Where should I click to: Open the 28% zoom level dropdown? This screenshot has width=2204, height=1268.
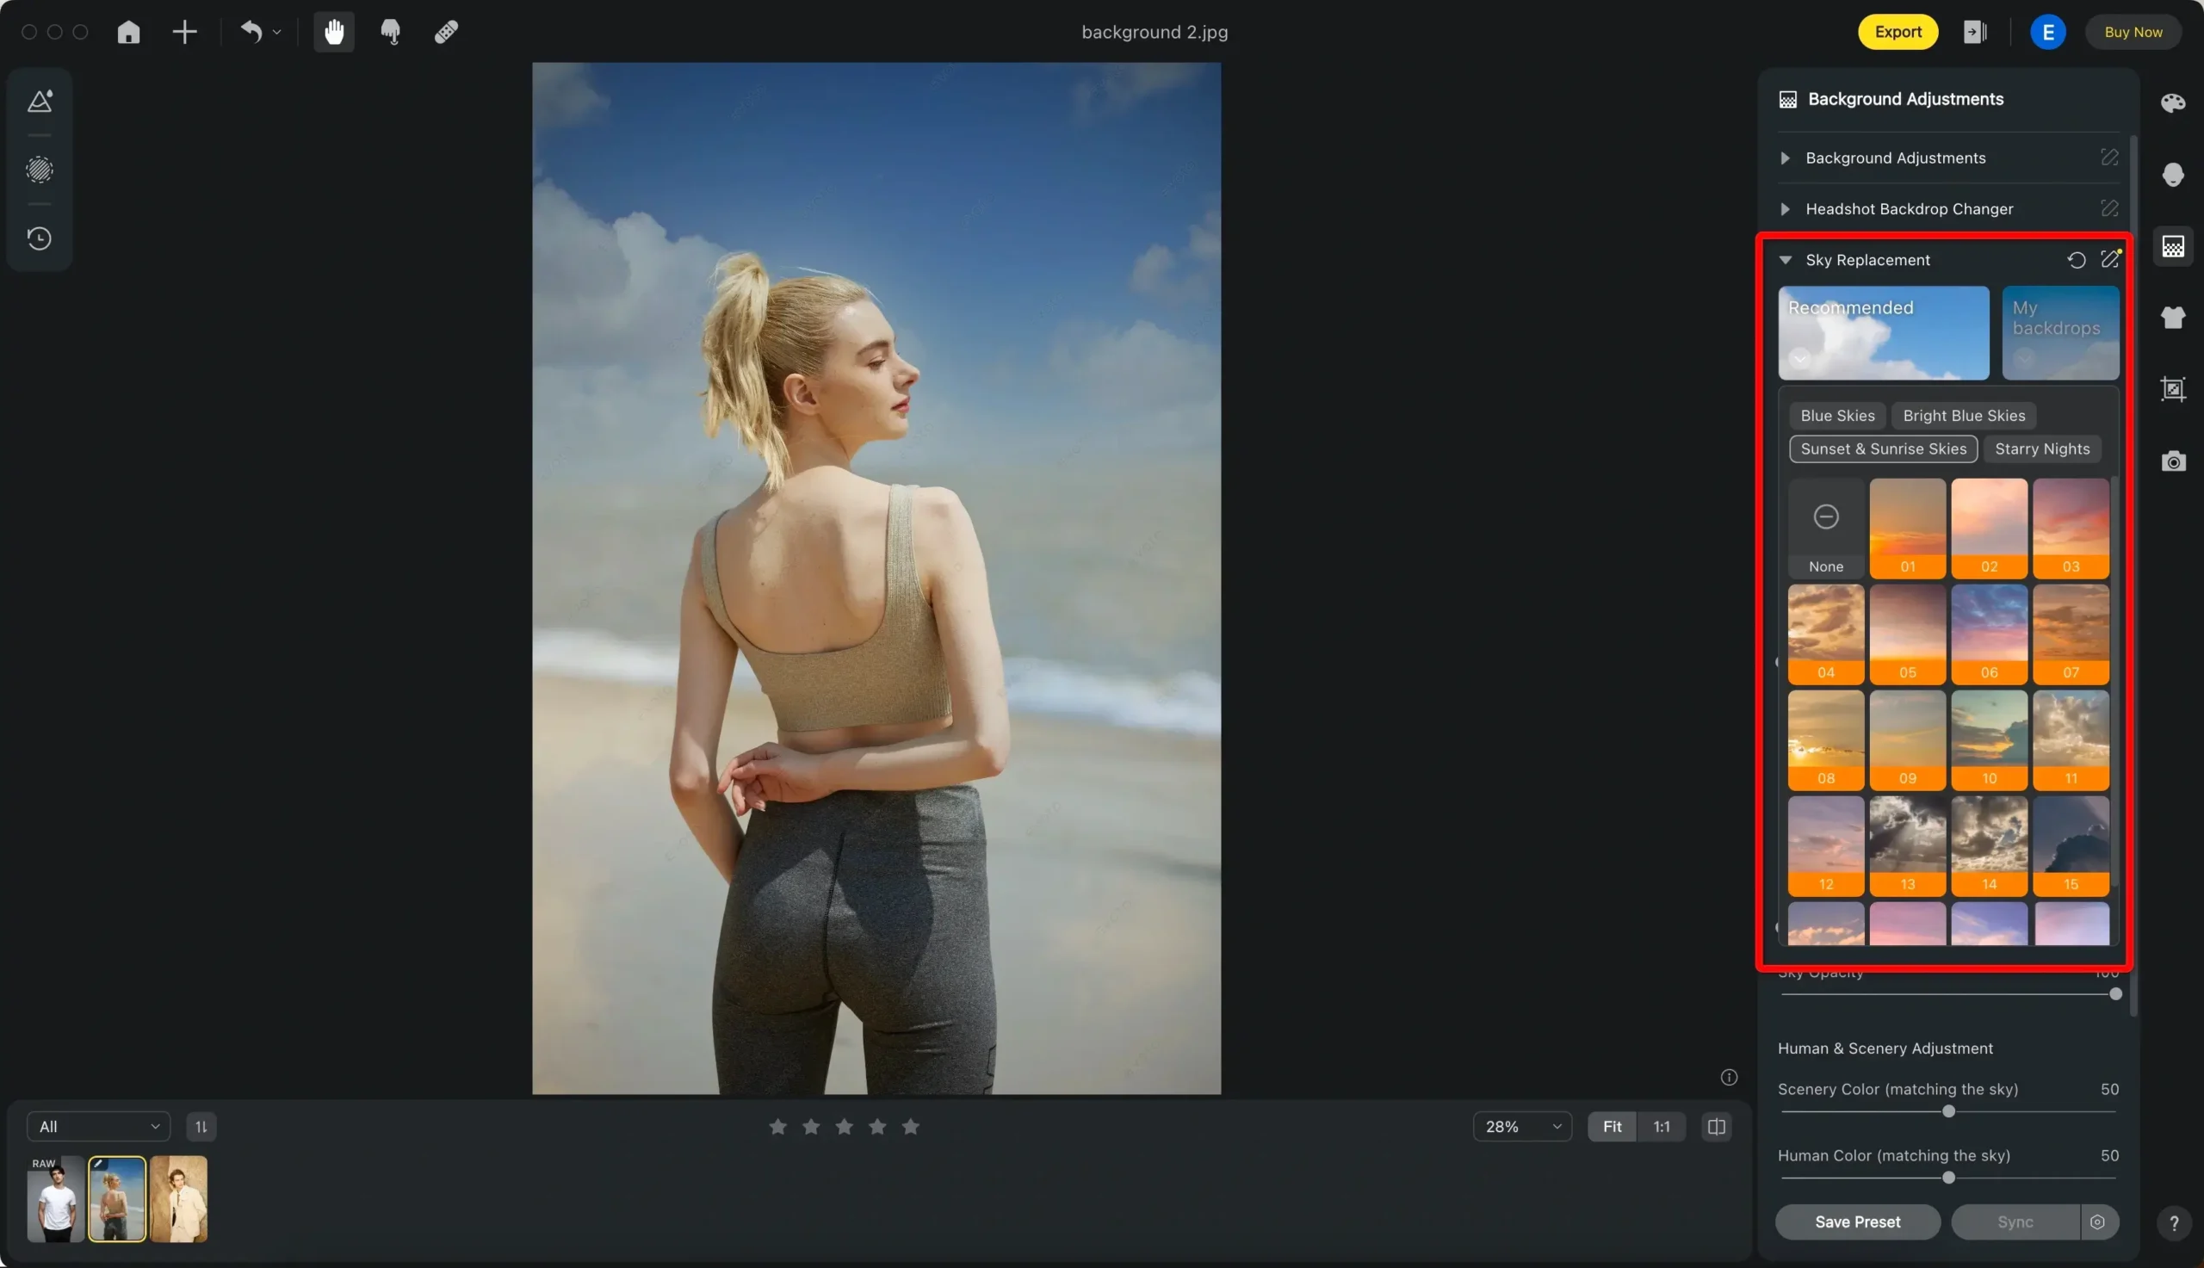(x=1521, y=1126)
